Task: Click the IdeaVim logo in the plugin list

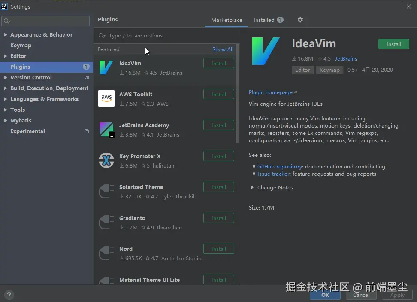Action: click(106, 67)
